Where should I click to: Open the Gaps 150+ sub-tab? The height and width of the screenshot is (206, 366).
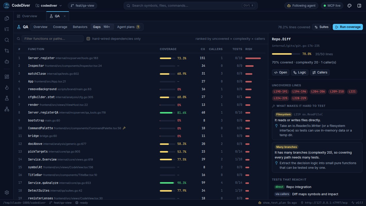[x=102, y=27]
